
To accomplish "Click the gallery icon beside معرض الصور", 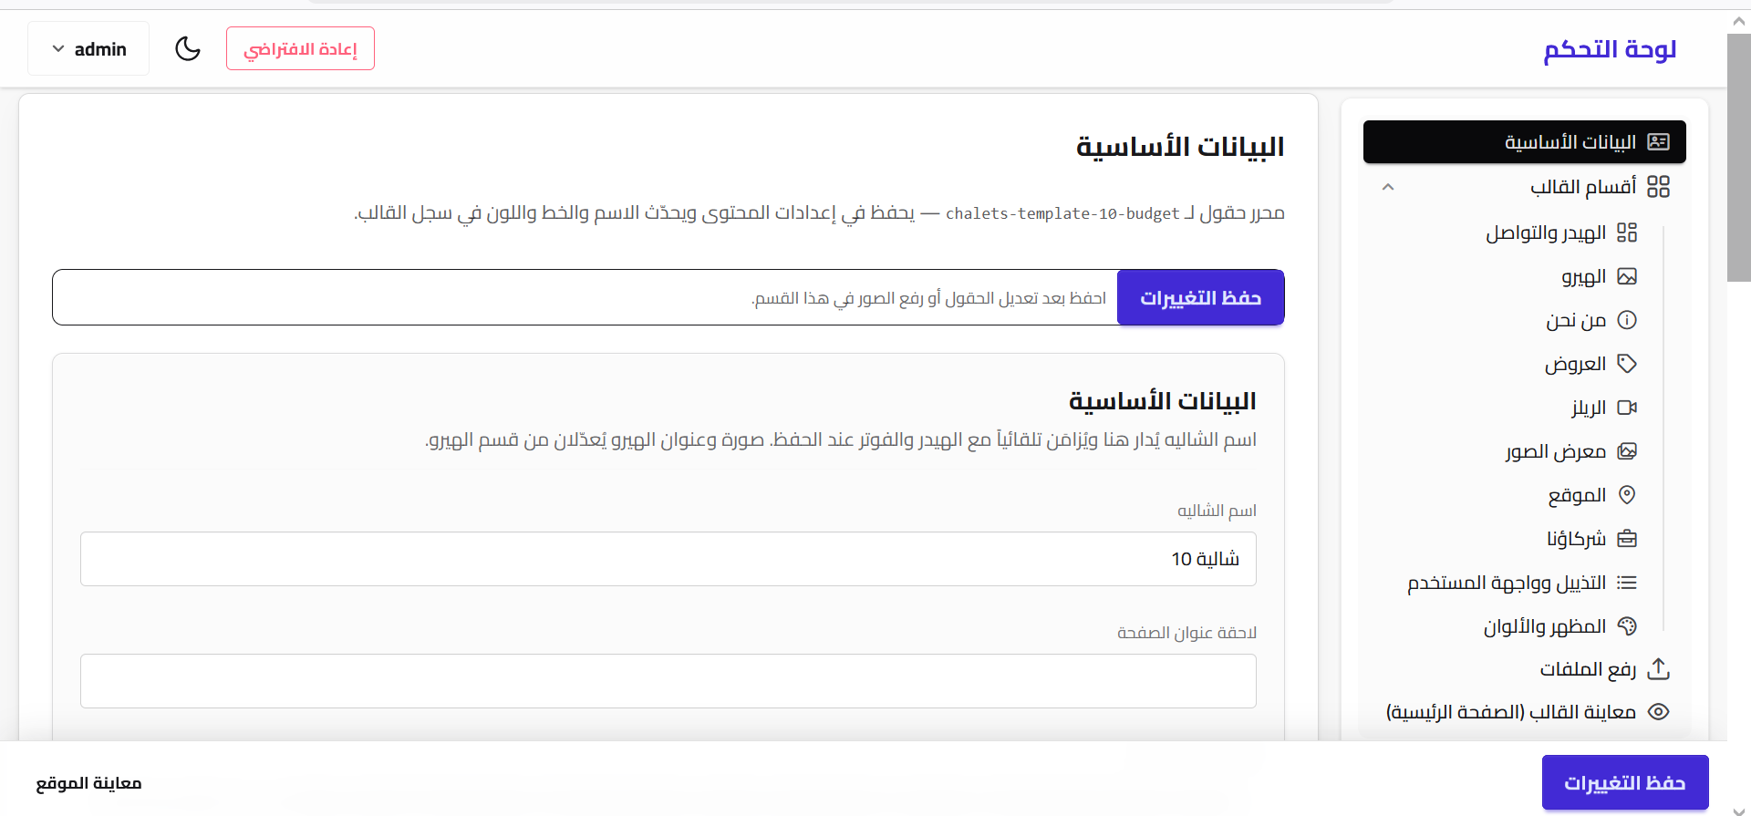I will [1627, 451].
